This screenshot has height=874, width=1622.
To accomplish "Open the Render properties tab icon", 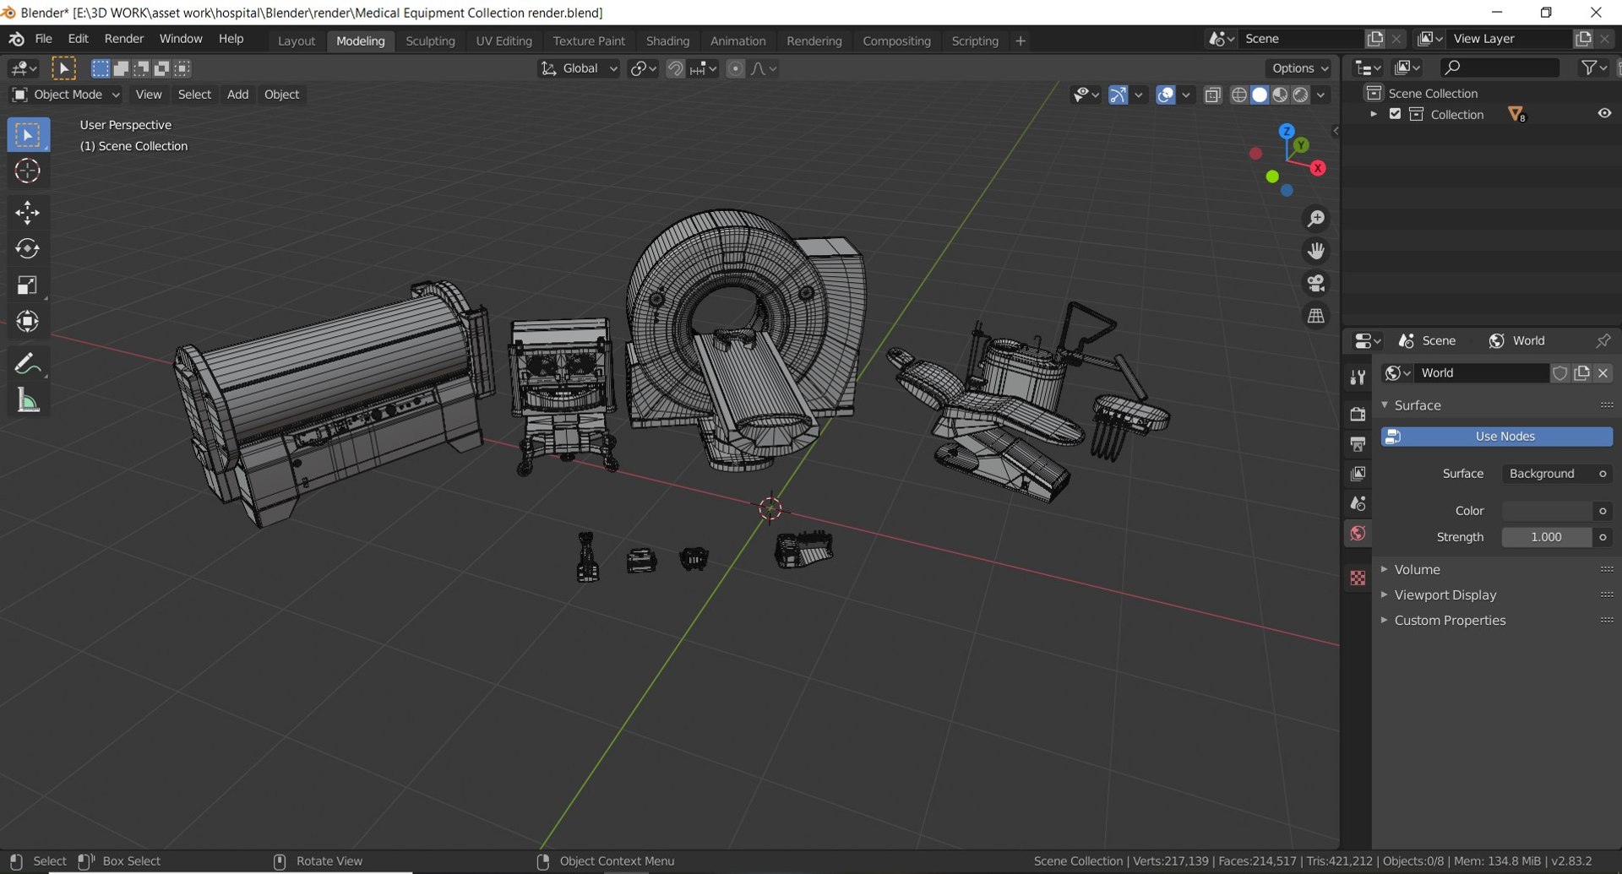I will 1358,414.
